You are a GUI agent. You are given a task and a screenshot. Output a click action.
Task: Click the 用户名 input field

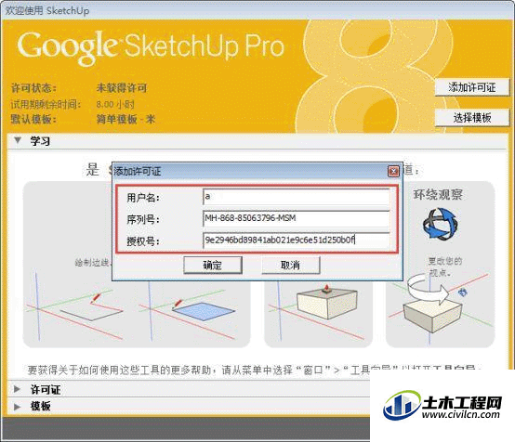point(297,197)
